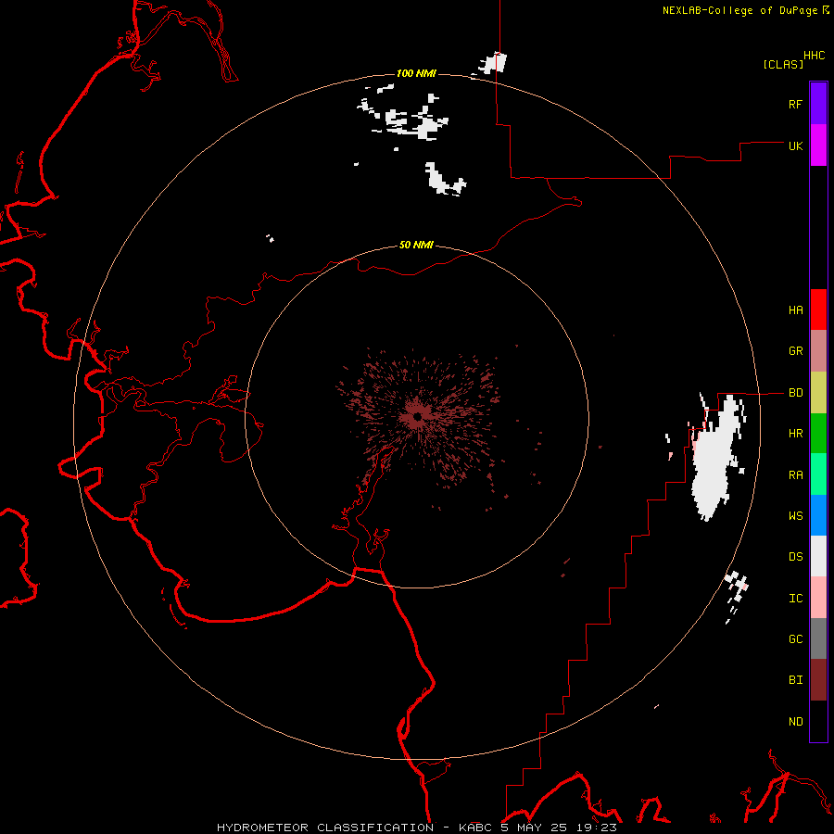Click the HR green legend swatch
The height and width of the screenshot is (834, 834).
click(x=818, y=434)
